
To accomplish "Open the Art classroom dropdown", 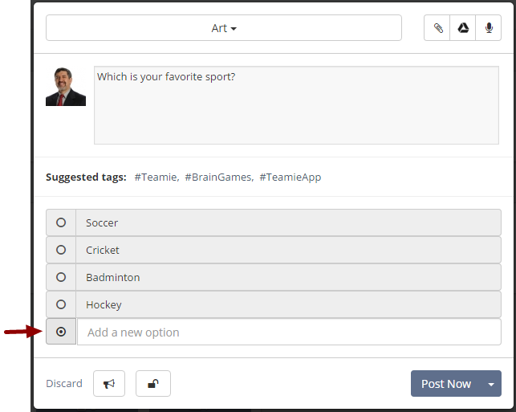I will click(x=224, y=28).
